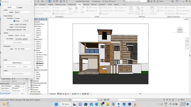
Task: Click the horizontal scrollbar below the 3D view
Action: (140, 94)
